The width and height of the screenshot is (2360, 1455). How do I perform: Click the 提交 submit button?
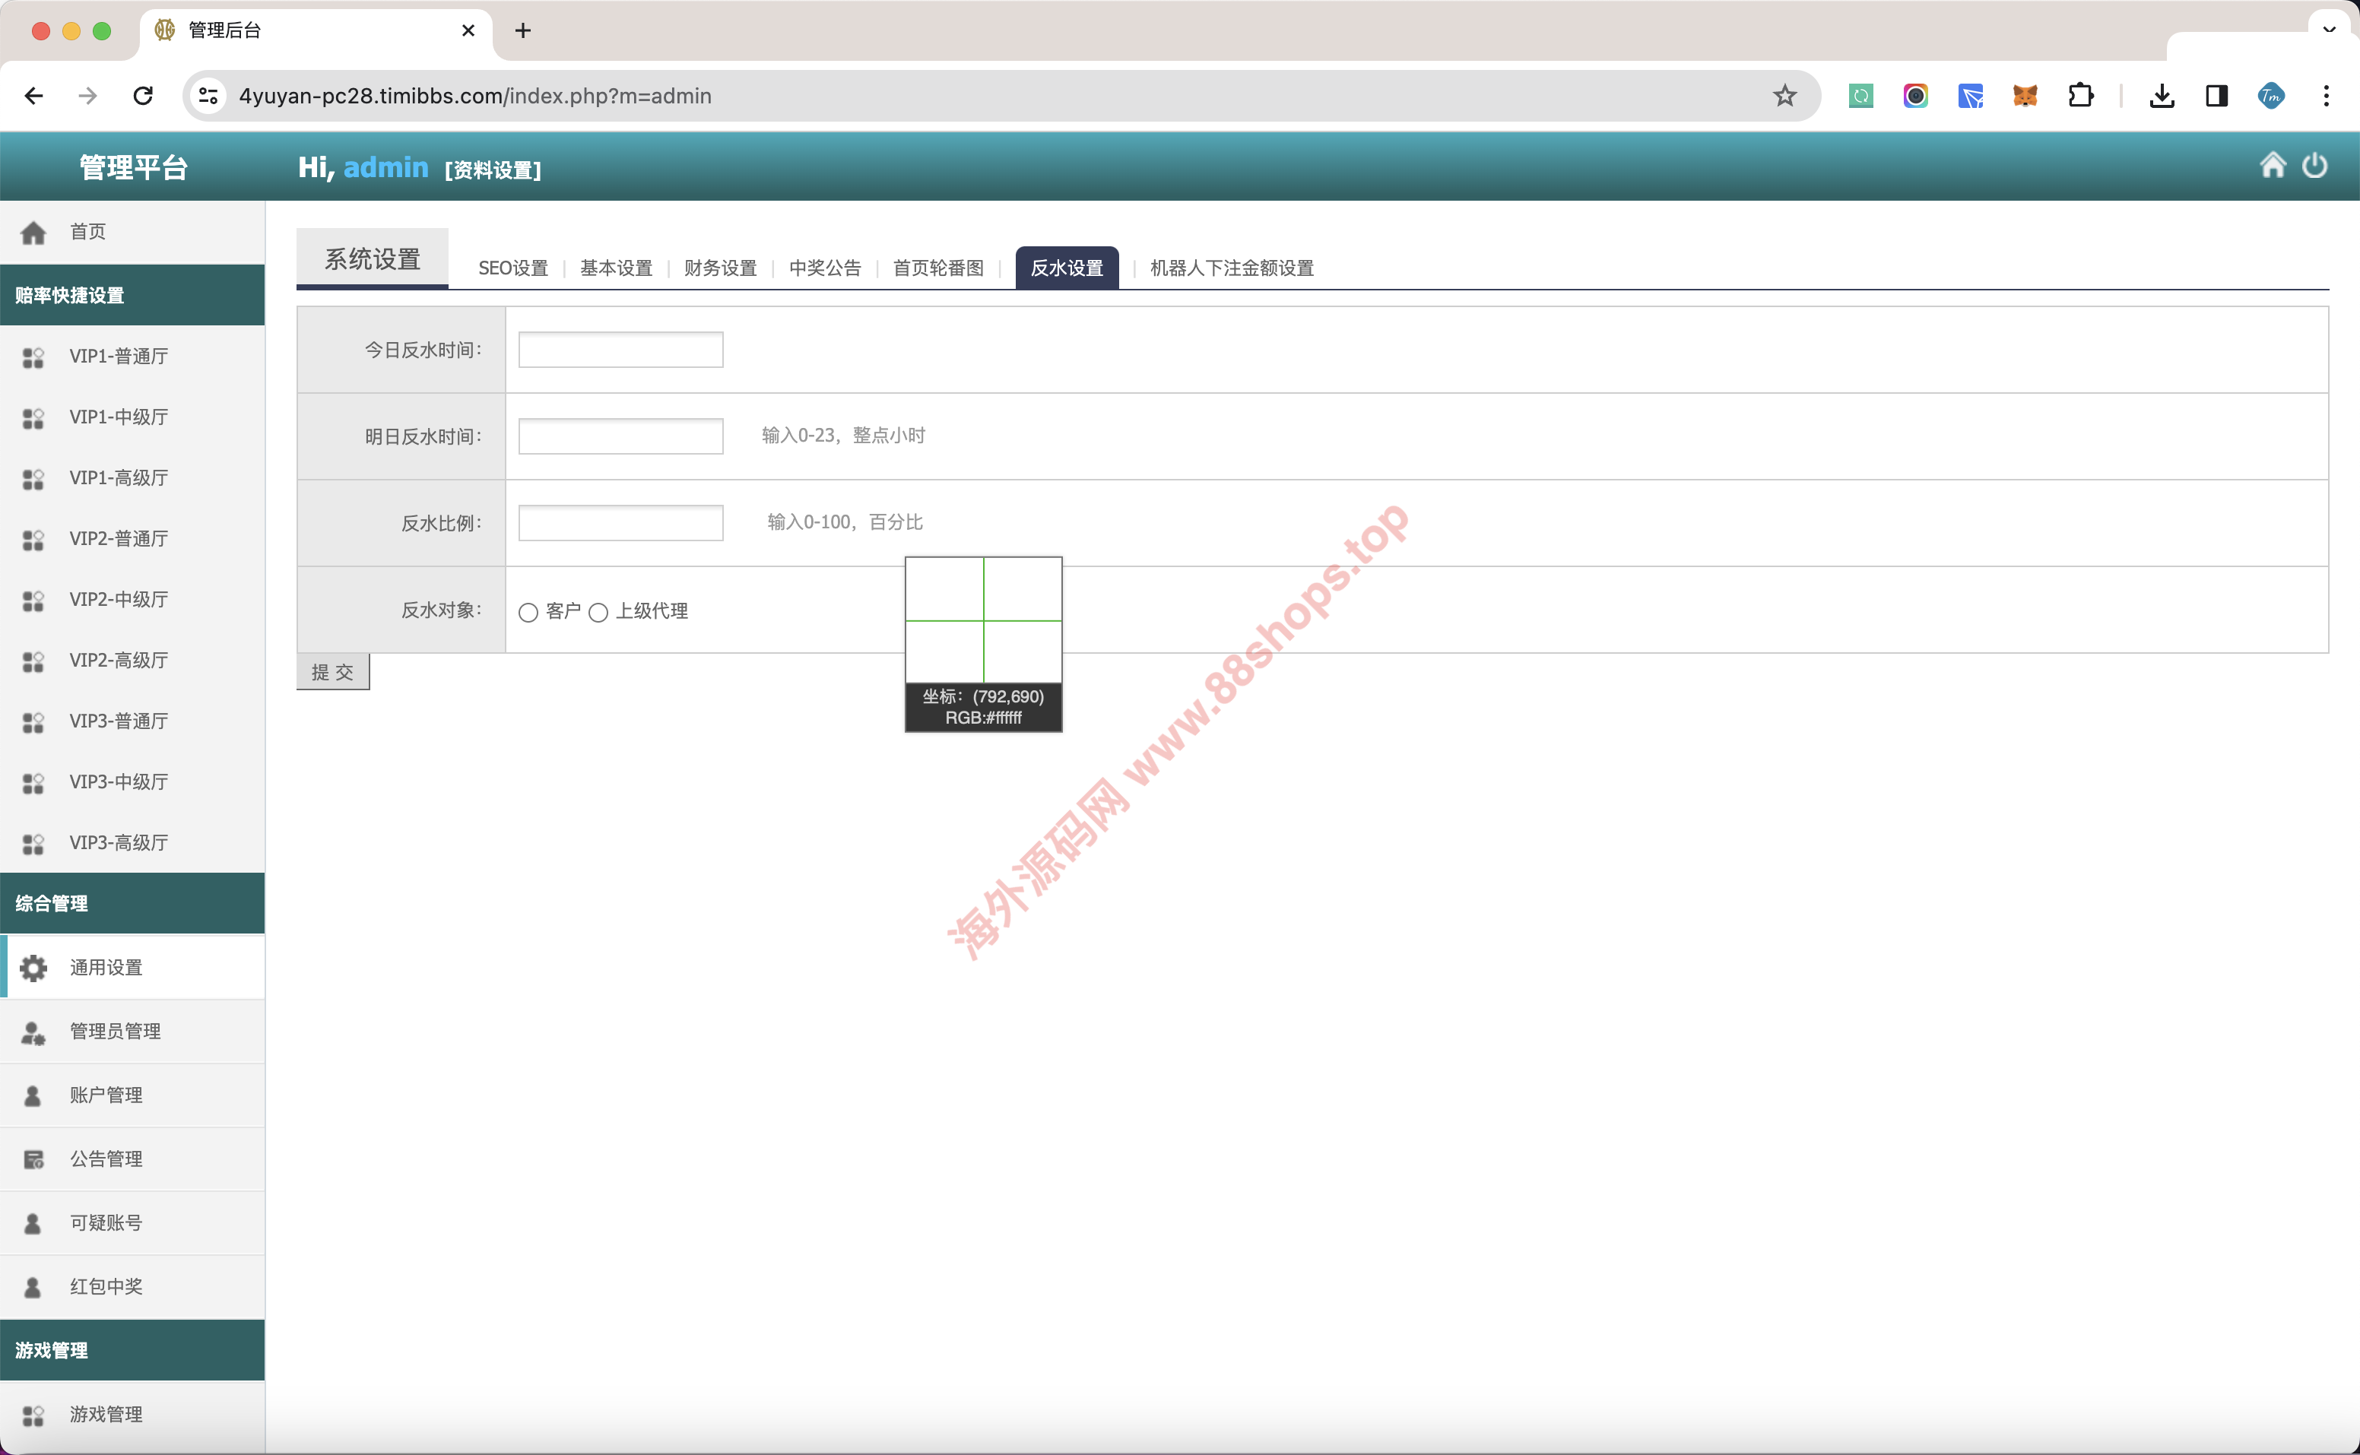(333, 672)
